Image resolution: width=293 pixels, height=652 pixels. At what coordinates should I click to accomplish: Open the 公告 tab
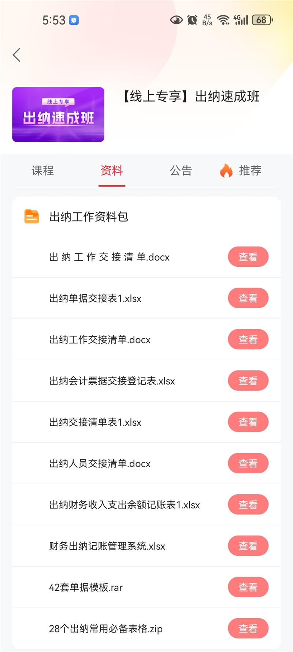181,171
